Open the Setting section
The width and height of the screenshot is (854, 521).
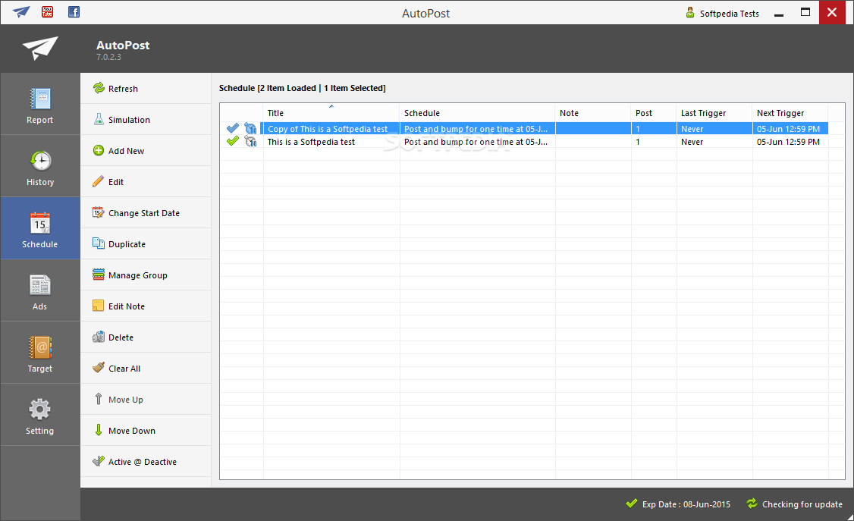click(40, 414)
